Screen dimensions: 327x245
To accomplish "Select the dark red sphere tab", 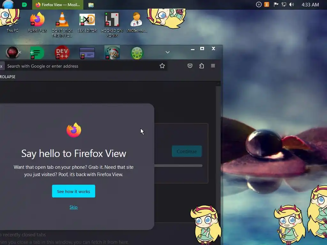I will click(x=12, y=52).
